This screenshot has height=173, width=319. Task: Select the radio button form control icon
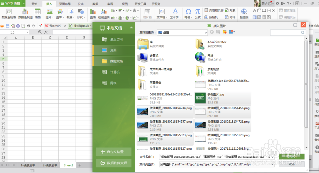click(x=274, y=11)
